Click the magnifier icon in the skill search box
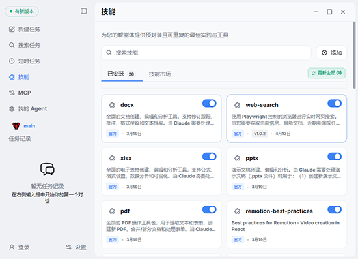The height and width of the screenshot is (259, 358). coord(109,53)
